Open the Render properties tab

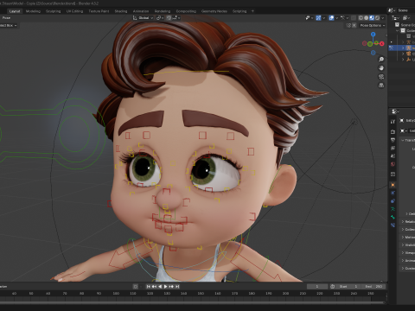point(393,132)
